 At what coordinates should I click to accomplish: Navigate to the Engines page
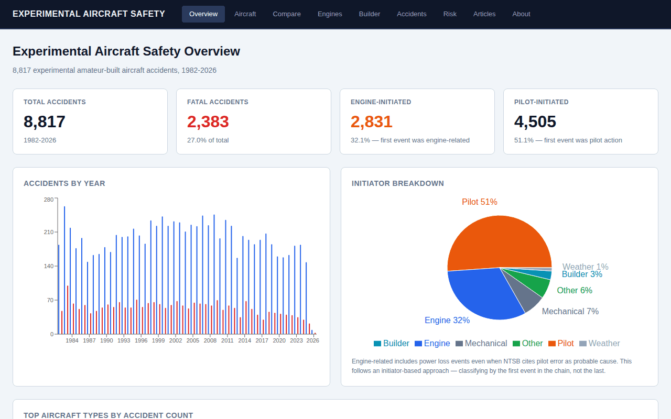pyautogui.click(x=330, y=14)
